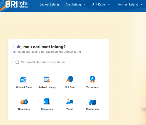Open the Jadwal Lelang menu item
146x125 pixels.
coord(49,5)
